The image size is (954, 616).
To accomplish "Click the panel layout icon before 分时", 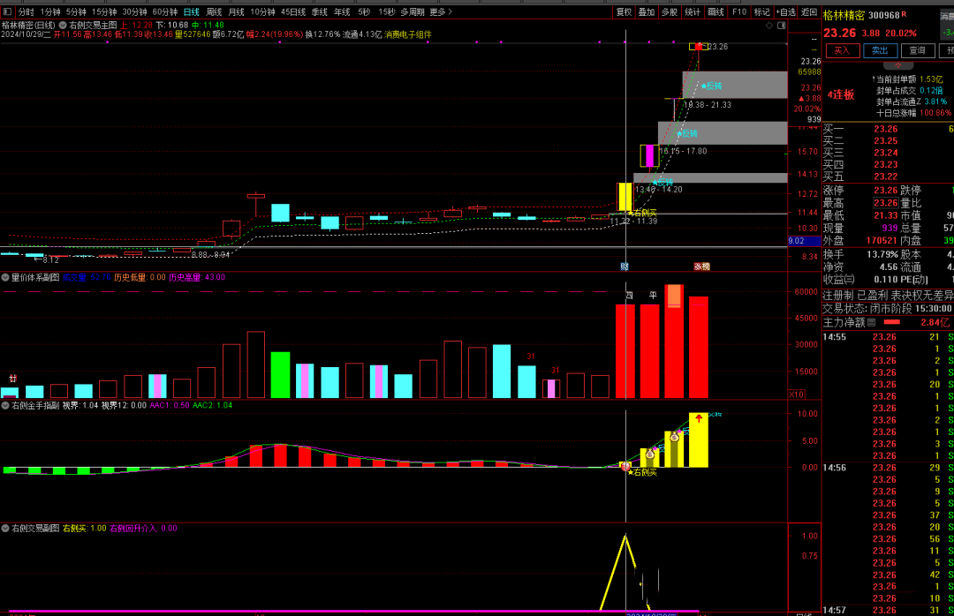I will (8, 12).
